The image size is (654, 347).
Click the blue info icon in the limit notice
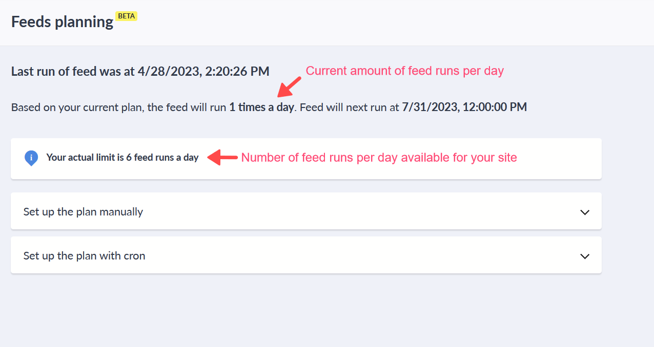pyautogui.click(x=31, y=158)
